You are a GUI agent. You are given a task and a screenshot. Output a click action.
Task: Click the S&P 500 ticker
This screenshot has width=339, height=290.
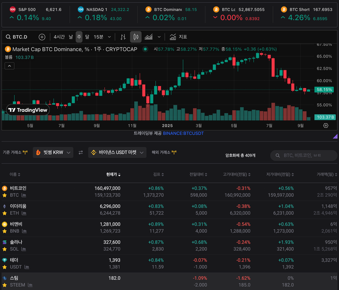pos(35,14)
